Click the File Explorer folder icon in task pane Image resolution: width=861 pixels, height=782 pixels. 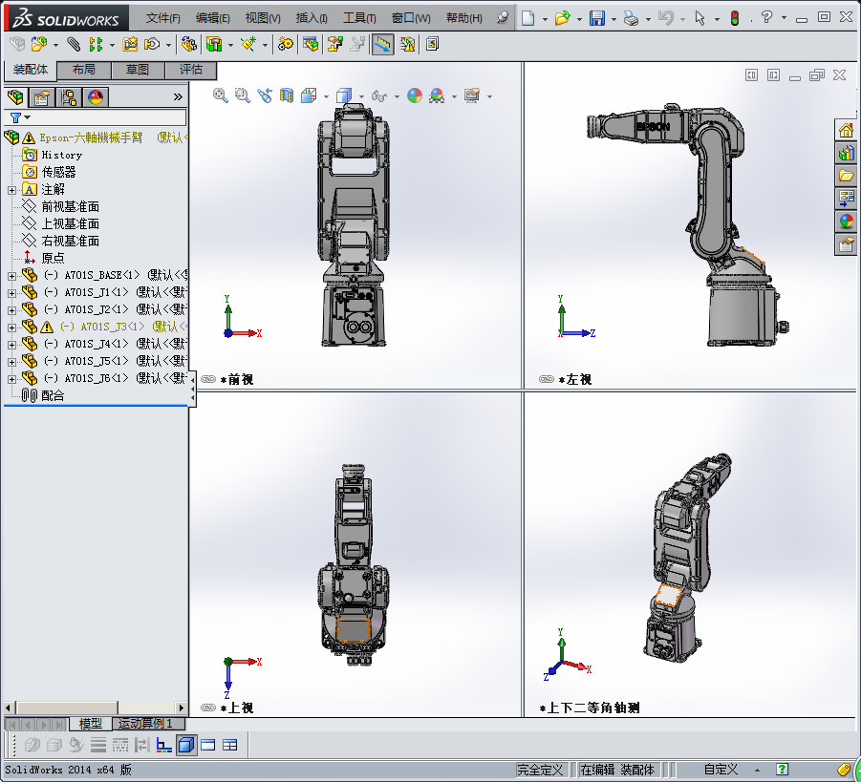tap(846, 176)
